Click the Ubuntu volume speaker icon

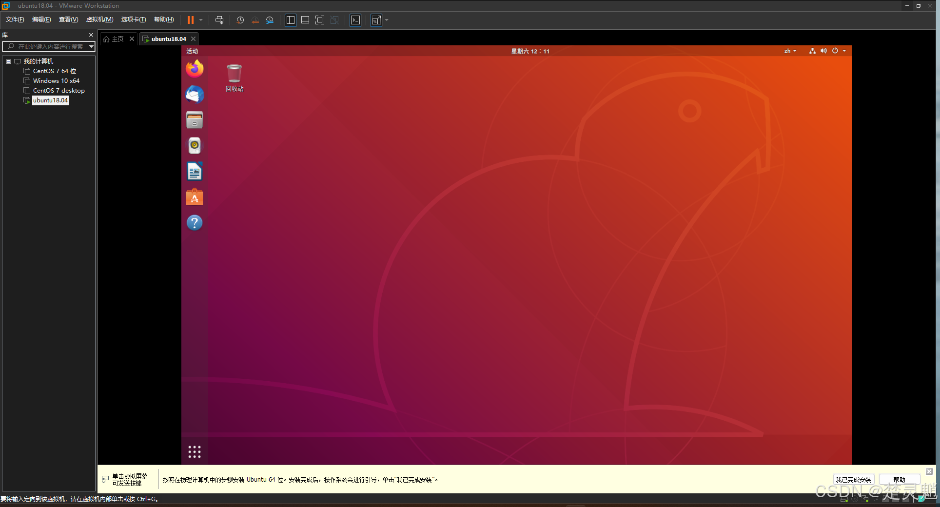(x=823, y=51)
